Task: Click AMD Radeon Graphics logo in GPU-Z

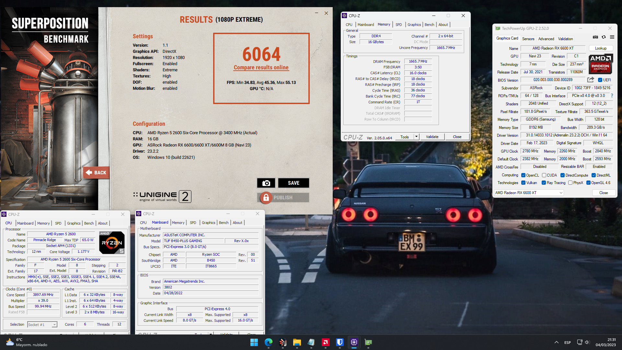Action: (x=601, y=64)
